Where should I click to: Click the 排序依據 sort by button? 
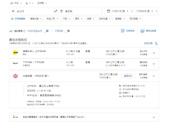[x=151, y=43]
